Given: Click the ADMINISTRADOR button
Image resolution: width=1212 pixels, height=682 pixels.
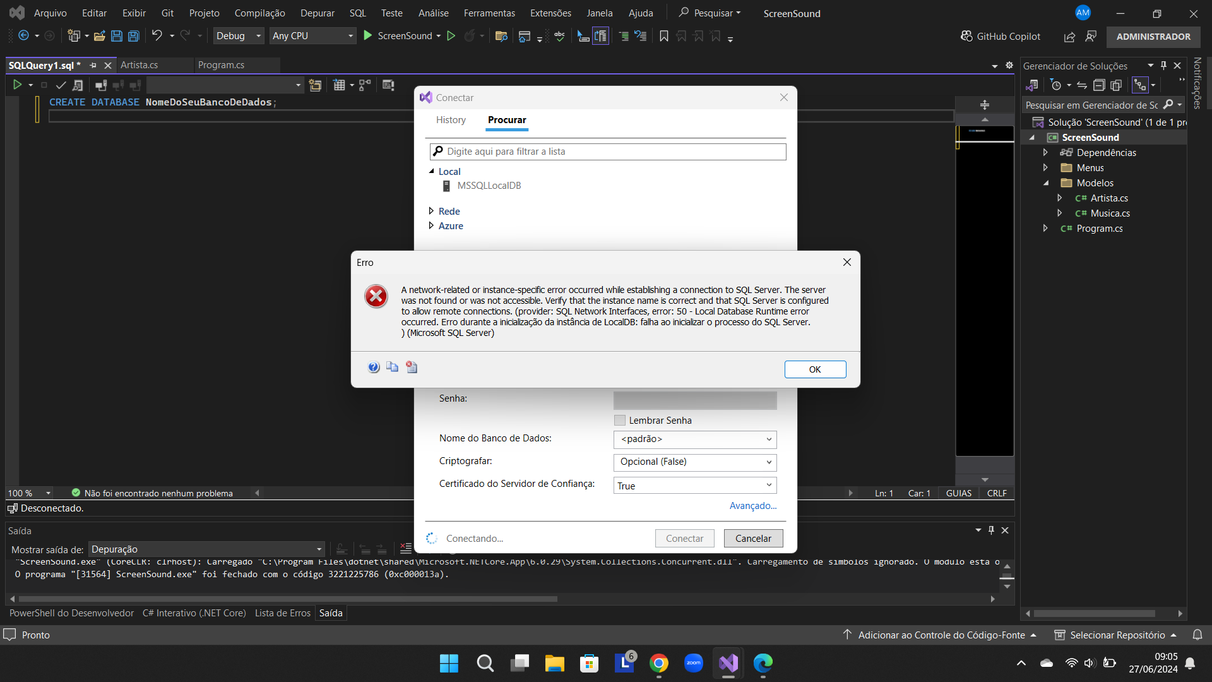Looking at the screenshot, I should pos(1153,37).
